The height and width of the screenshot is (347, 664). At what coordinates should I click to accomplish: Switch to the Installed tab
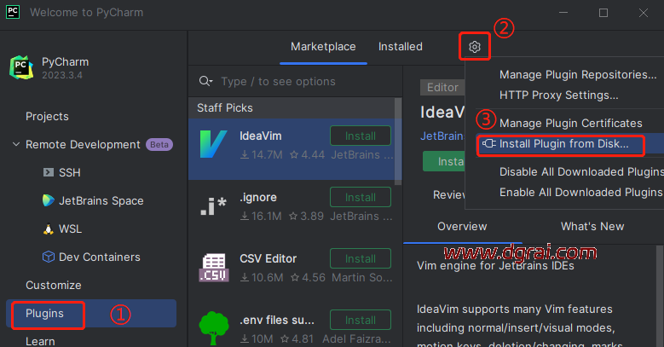click(x=400, y=47)
